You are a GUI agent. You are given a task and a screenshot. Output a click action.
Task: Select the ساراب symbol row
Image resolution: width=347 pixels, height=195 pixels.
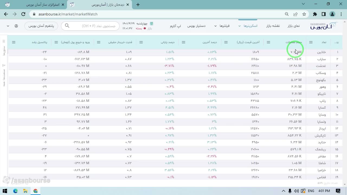click(175, 59)
